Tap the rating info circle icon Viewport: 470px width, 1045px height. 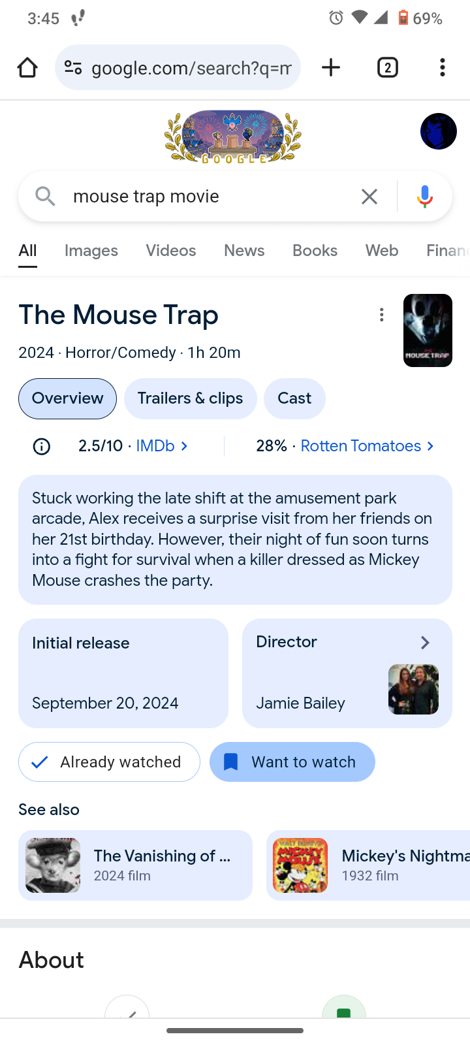(x=41, y=446)
